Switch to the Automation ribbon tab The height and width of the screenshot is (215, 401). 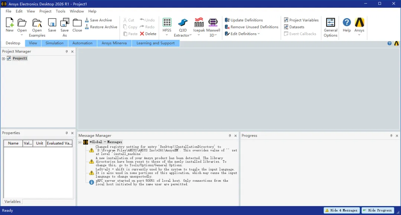pos(82,43)
